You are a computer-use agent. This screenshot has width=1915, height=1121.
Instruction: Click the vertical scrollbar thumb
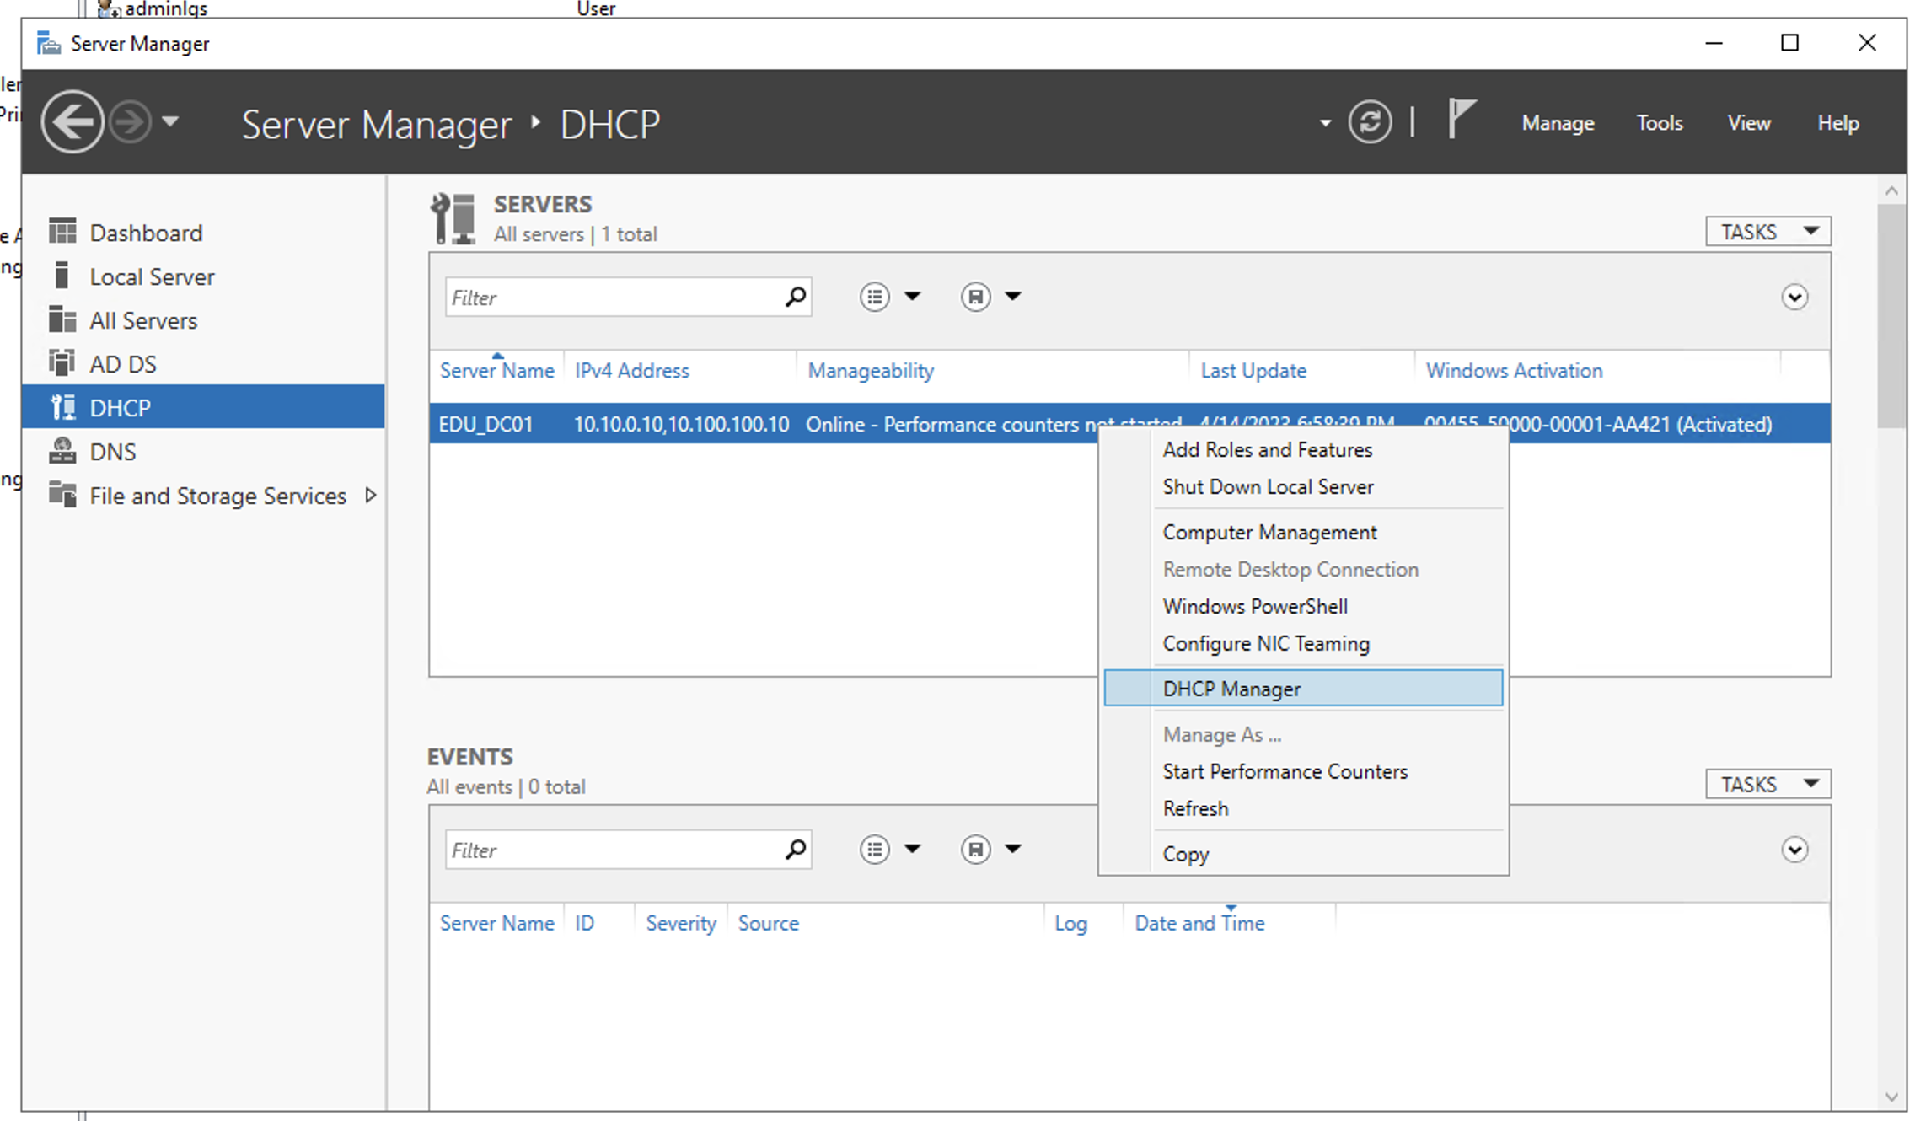click(1891, 316)
